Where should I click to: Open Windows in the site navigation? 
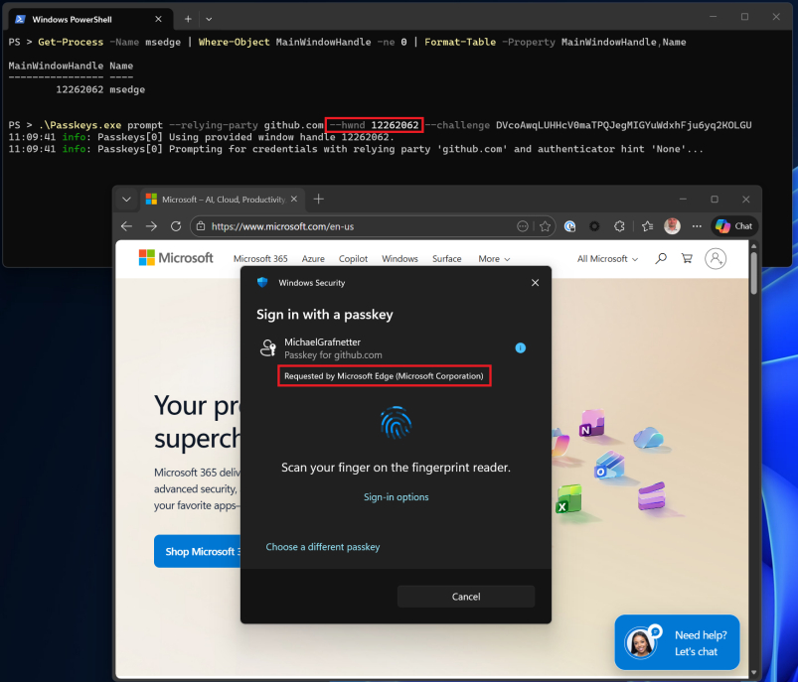coord(399,259)
